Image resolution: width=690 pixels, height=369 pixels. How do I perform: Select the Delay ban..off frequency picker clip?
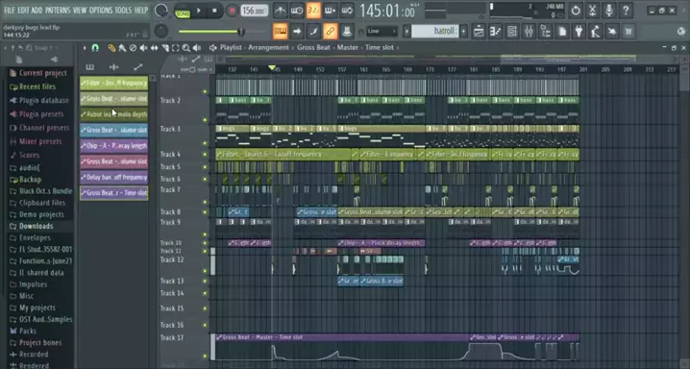(114, 177)
